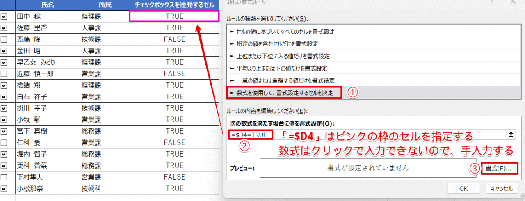Select the name cell 宮下 真樹
This screenshot has height=201, width=525.
pyautogui.click(x=48, y=132)
